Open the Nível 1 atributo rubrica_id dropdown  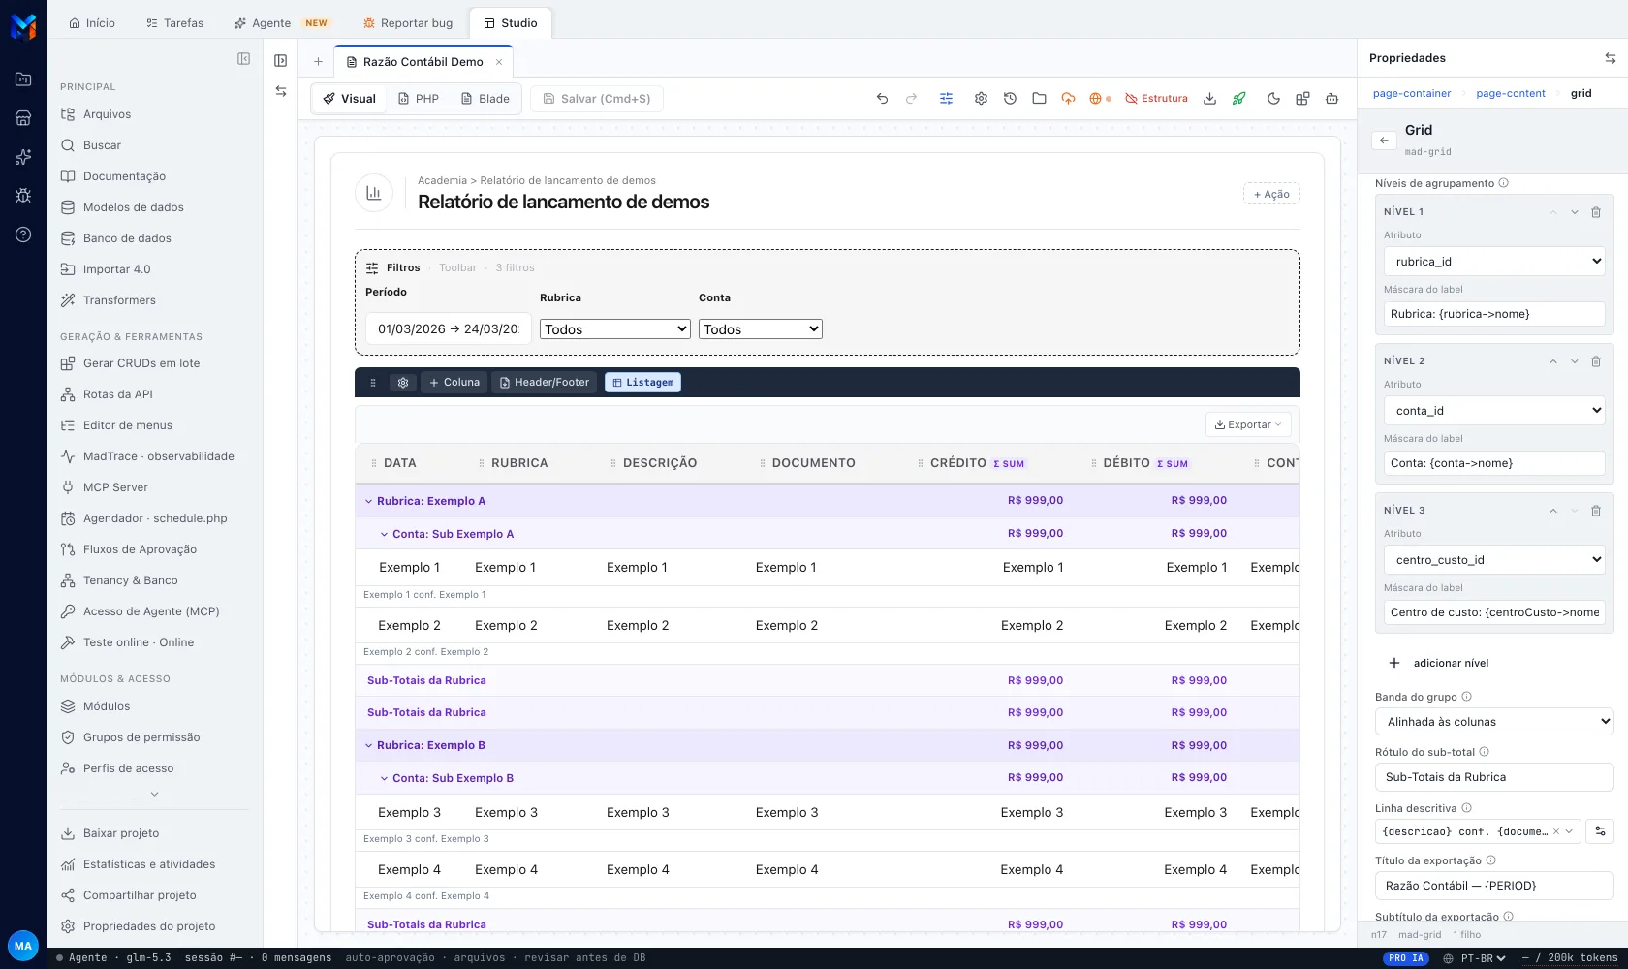coord(1494,262)
